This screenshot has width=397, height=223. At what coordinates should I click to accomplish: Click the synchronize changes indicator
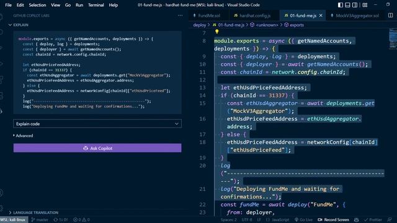click(x=61, y=219)
